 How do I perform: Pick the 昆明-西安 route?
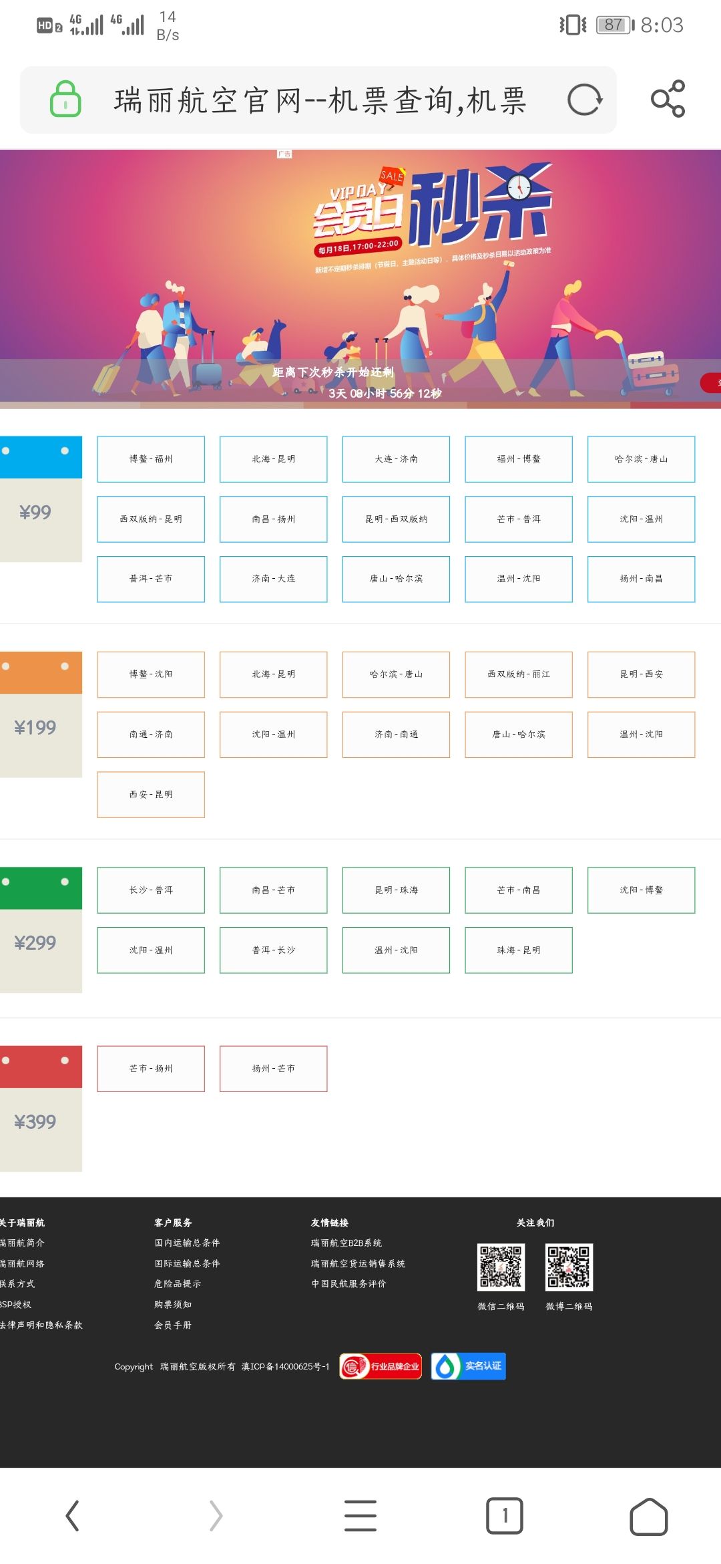tap(642, 674)
